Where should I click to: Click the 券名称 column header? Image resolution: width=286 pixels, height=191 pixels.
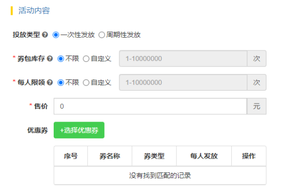coord(110,156)
